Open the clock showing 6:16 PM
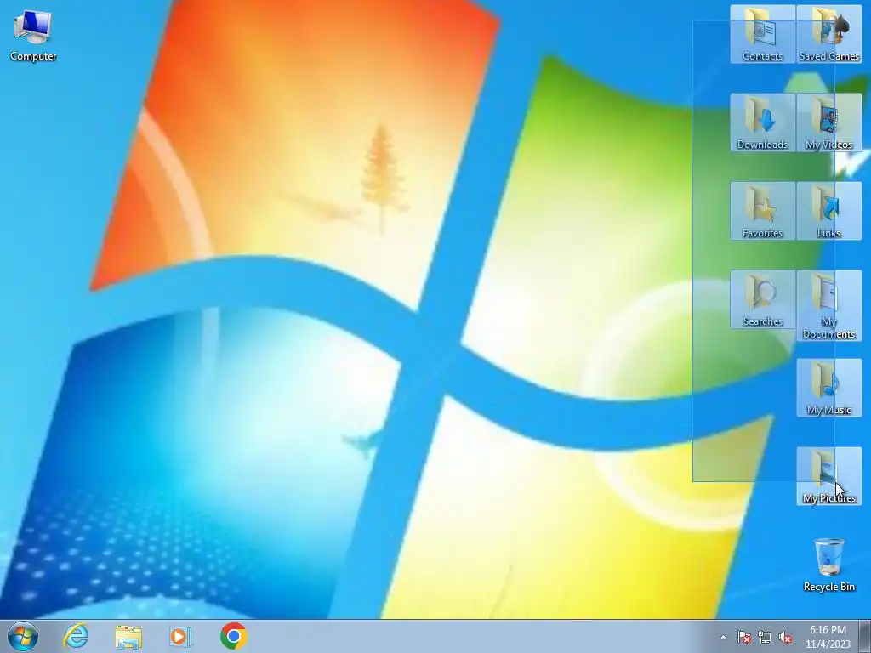Image resolution: width=871 pixels, height=653 pixels. click(828, 636)
